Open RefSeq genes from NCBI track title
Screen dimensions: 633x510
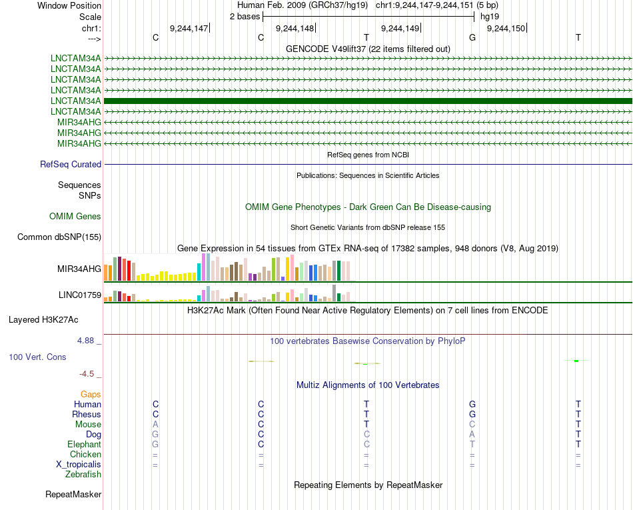(x=368, y=155)
